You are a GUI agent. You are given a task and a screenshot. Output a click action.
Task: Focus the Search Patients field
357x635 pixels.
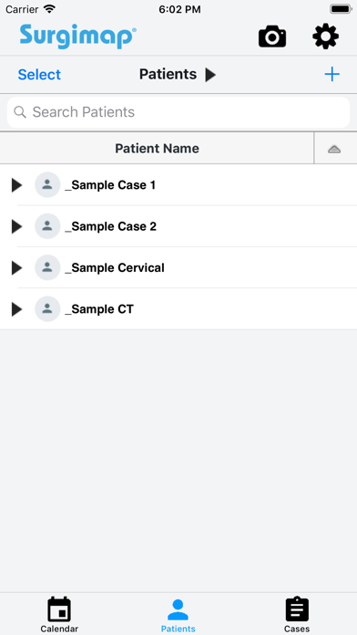(178, 112)
